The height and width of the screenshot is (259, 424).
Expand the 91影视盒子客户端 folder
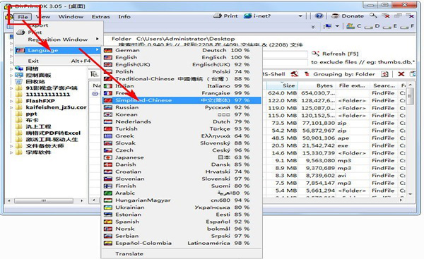tap(11, 88)
